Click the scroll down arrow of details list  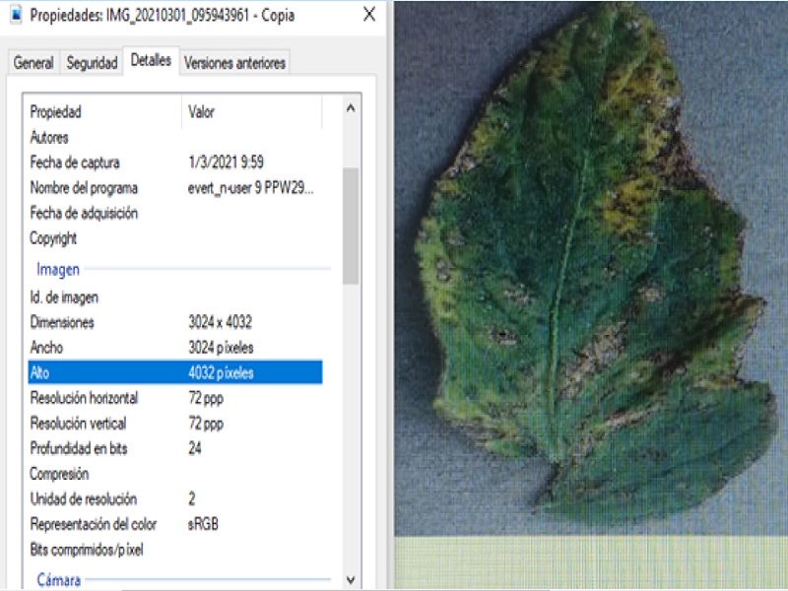(351, 580)
